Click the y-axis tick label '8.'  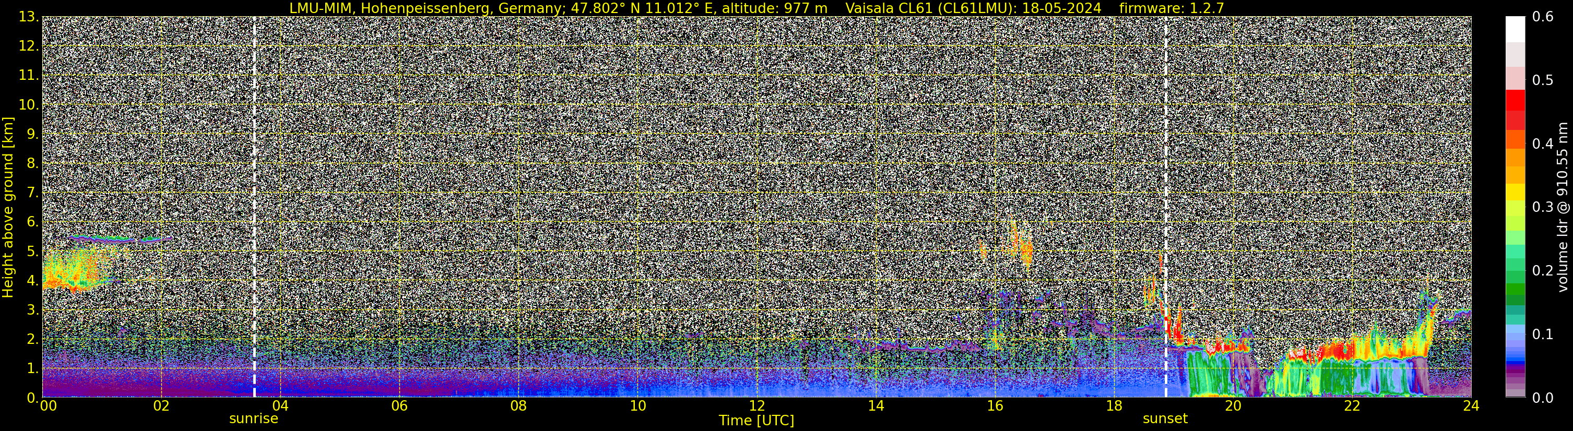[x=32, y=164]
